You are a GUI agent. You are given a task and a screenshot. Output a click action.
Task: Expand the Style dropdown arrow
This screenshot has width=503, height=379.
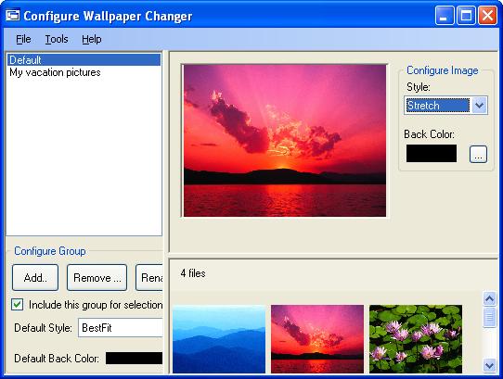pos(479,105)
